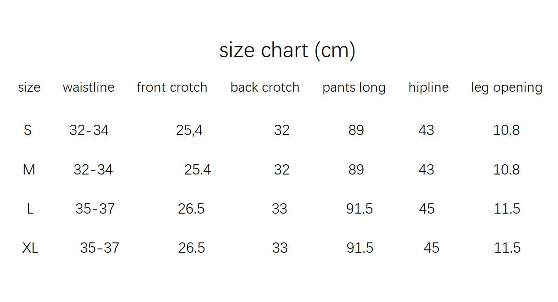Select the S row pants long 89
The image size is (558, 302).
(356, 130)
